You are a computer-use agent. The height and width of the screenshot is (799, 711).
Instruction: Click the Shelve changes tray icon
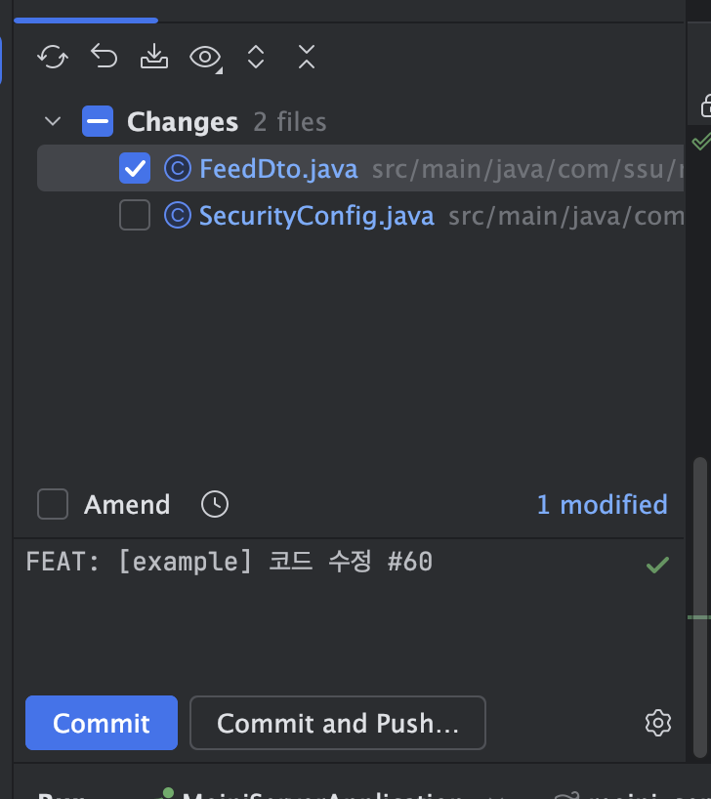tap(154, 56)
